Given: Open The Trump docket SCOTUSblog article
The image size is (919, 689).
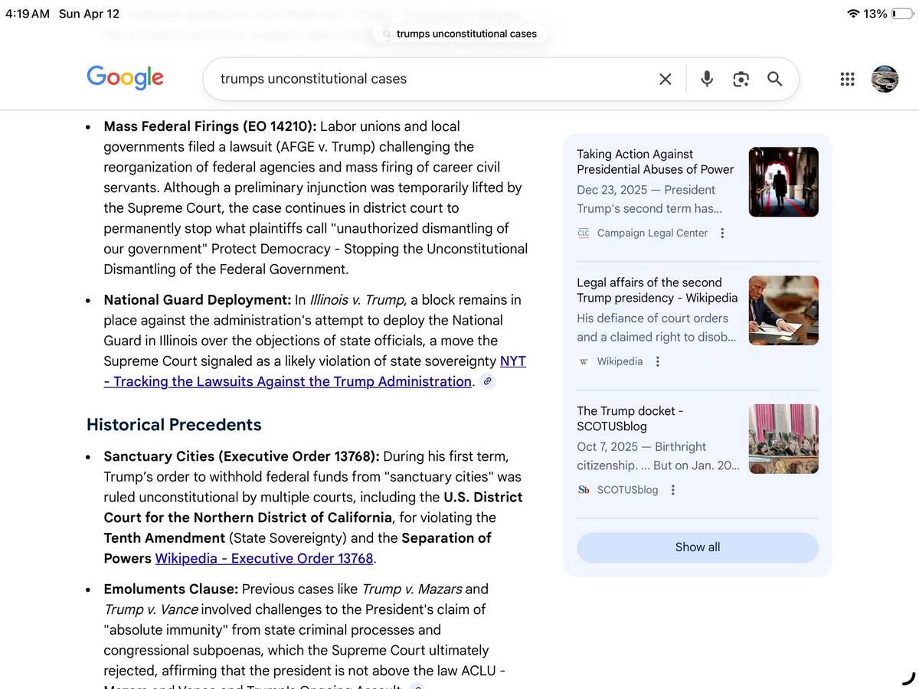Looking at the screenshot, I should [x=630, y=419].
